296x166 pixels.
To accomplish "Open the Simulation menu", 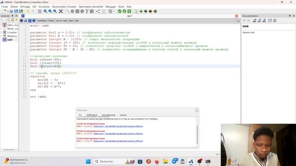I will 44,6.
